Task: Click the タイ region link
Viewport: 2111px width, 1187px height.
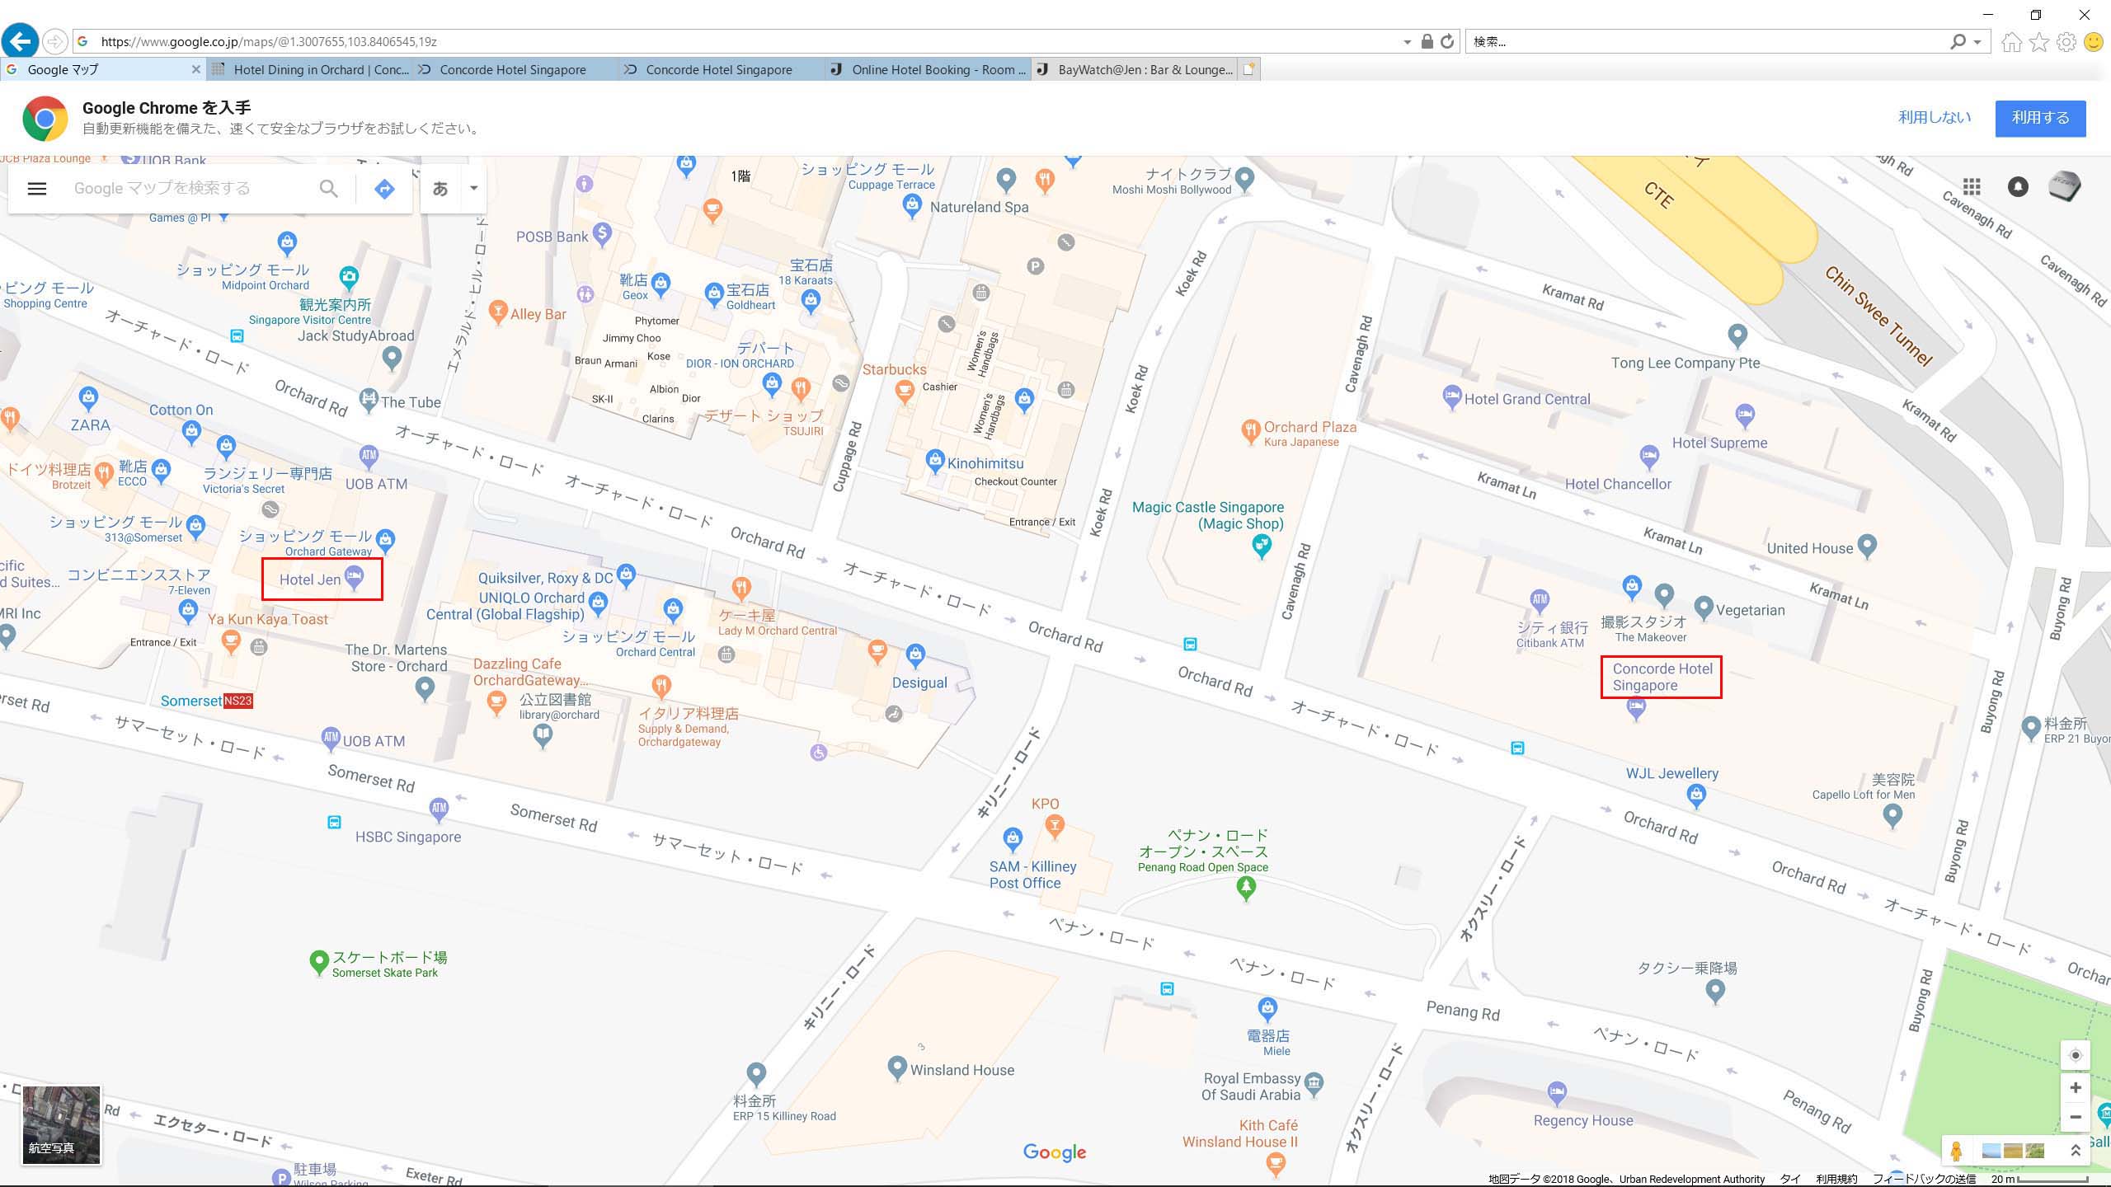Action: click(x=1790, y=1179)
